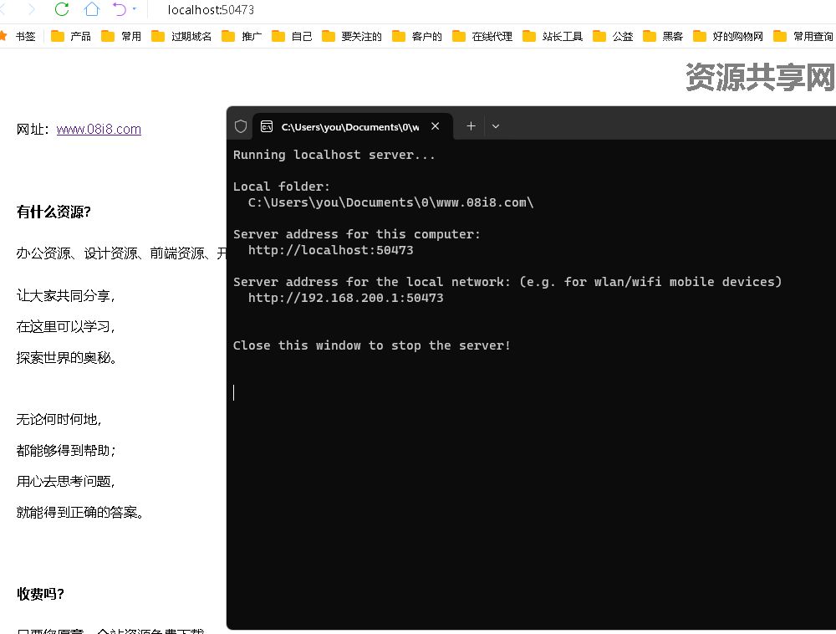Open the www.08i8.com hyperlink
836x634 pixels.
pyautogui.click(x=99, y=129)
